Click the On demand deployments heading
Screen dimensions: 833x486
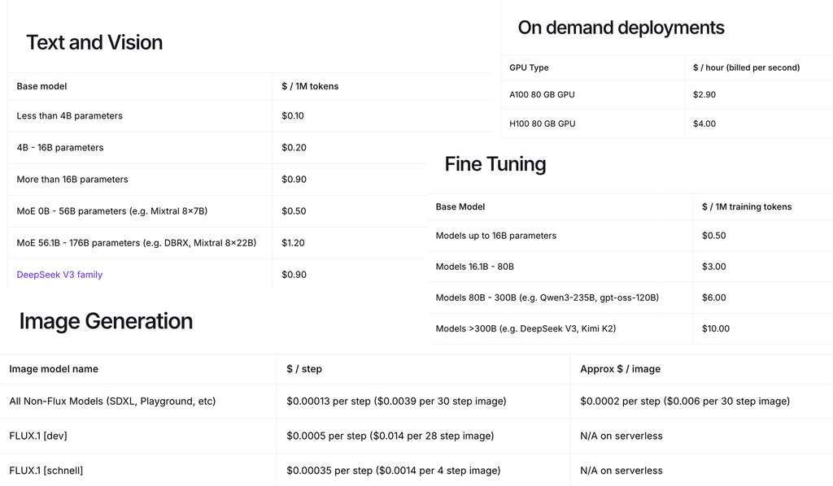(x=621, y=28)
